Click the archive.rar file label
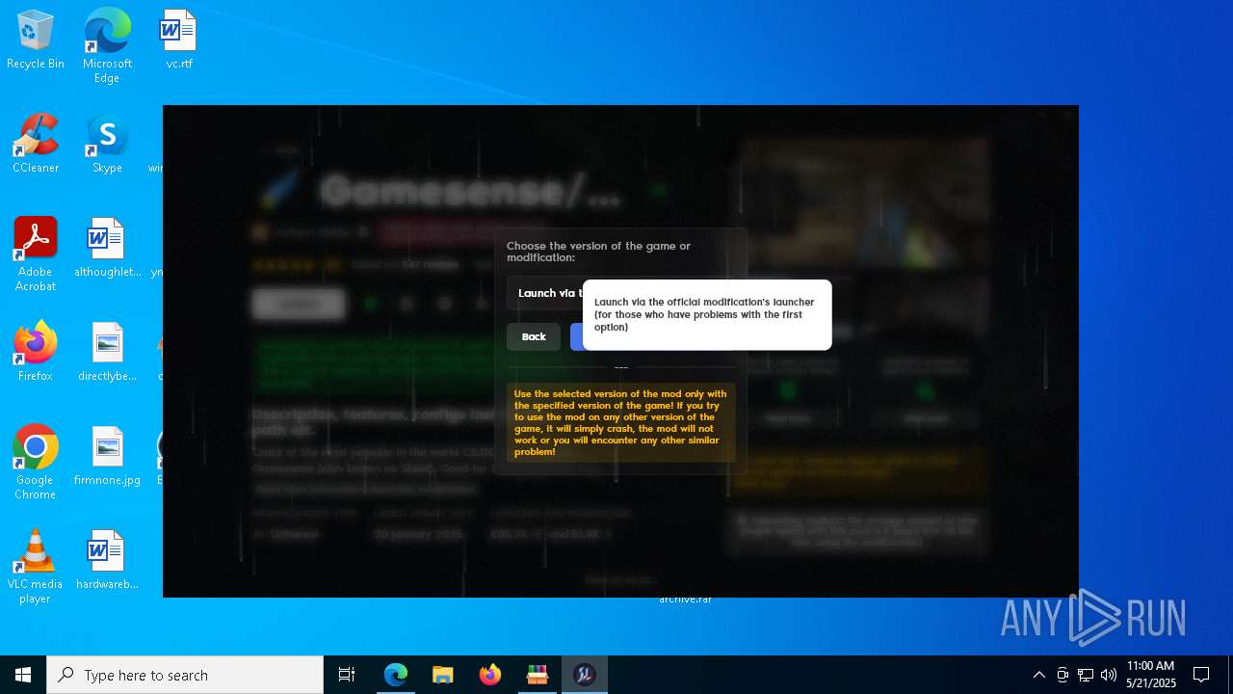This screenshot has height=694, width=1233. (686, 600)
